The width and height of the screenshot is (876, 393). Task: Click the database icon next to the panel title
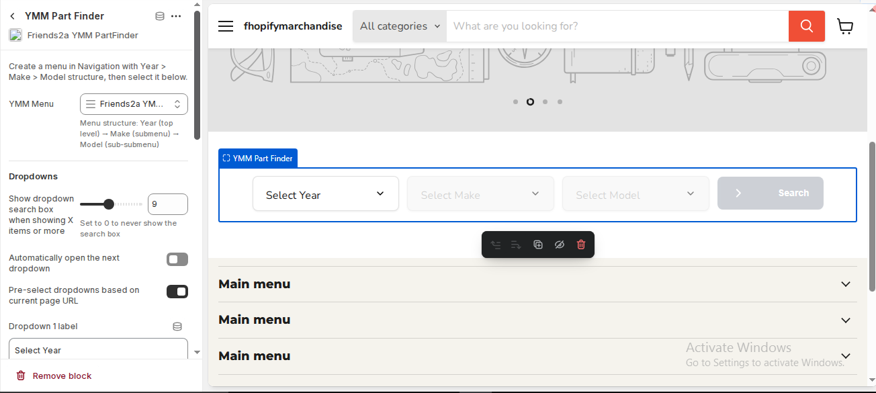click(x=160, y=16)
